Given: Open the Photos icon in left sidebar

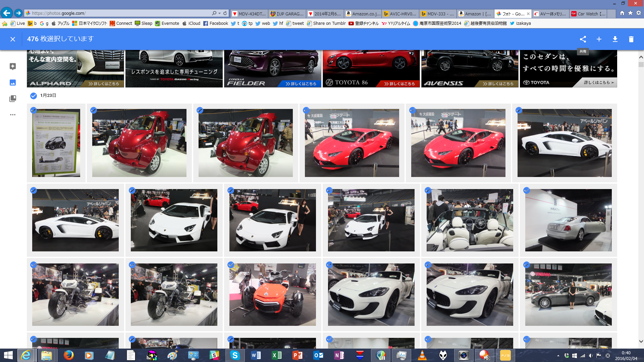Looking at the screenshot, I should [13, 82].
